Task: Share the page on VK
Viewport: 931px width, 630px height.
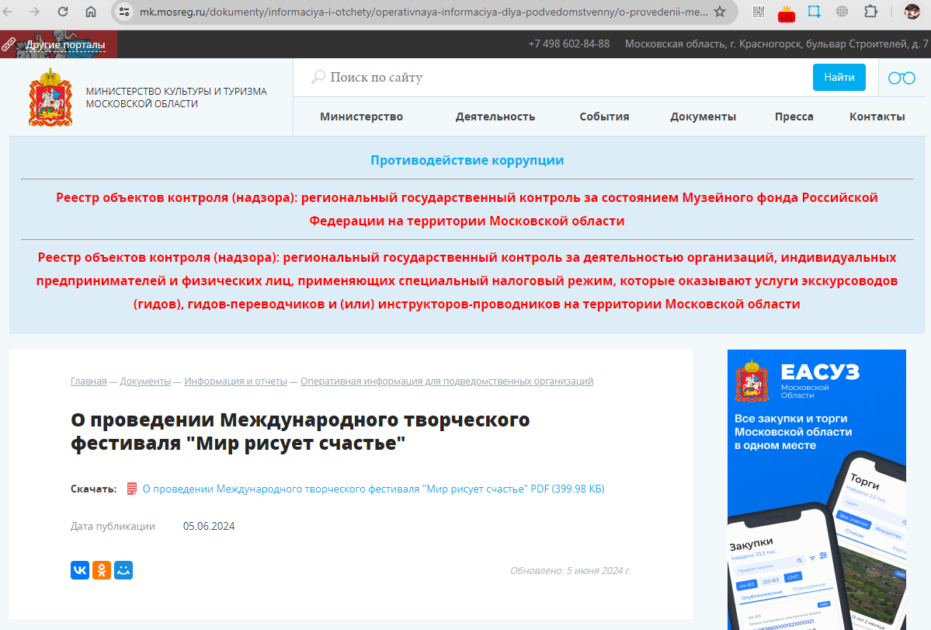Action: pos(80,570)
